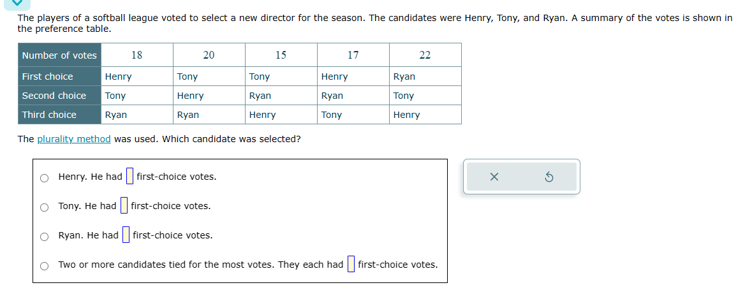Click Ryan first choice cell under 22
The height and width of the screenshot is (306, 752).
point(425,76)
